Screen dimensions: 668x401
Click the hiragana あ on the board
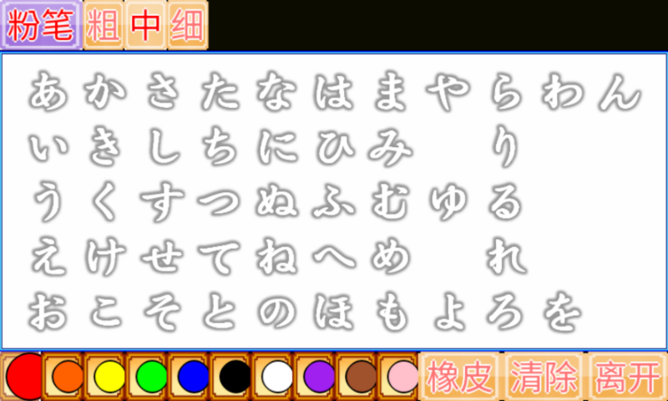(x=48, y=90)
